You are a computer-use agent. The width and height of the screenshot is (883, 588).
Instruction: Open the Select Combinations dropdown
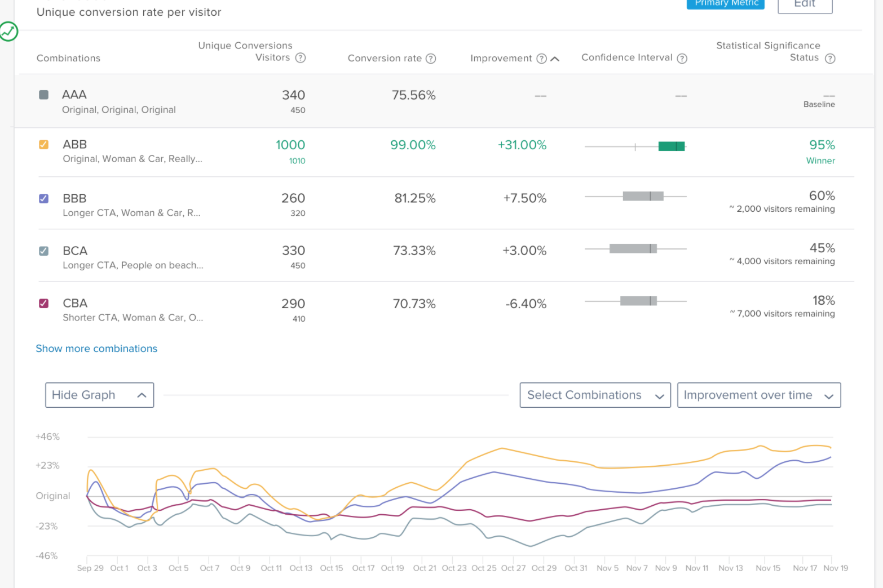[595, 395]
